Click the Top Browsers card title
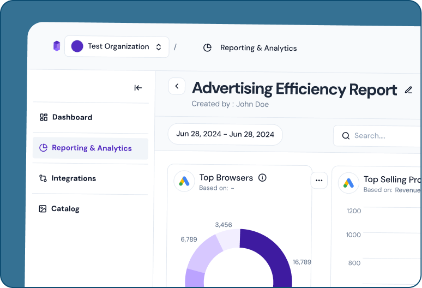 coord(226,178)
